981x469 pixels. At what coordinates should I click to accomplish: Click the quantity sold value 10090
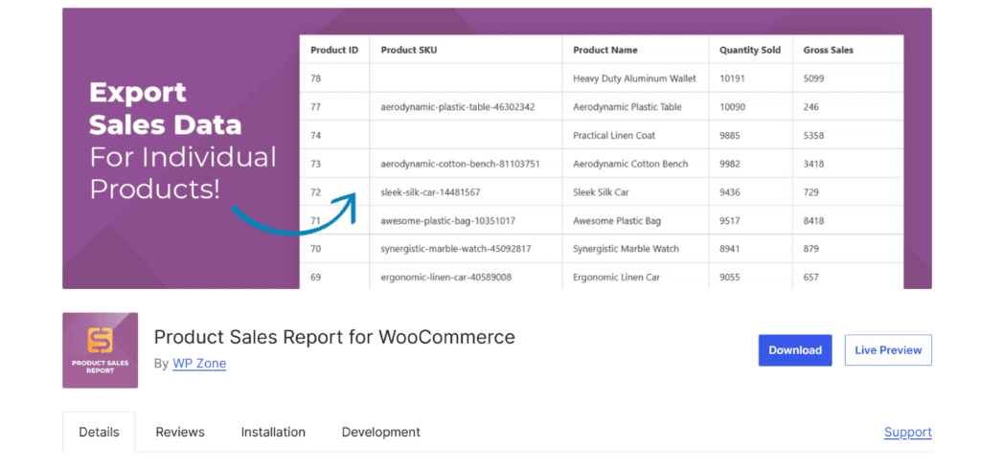click(x=732, y=107)
